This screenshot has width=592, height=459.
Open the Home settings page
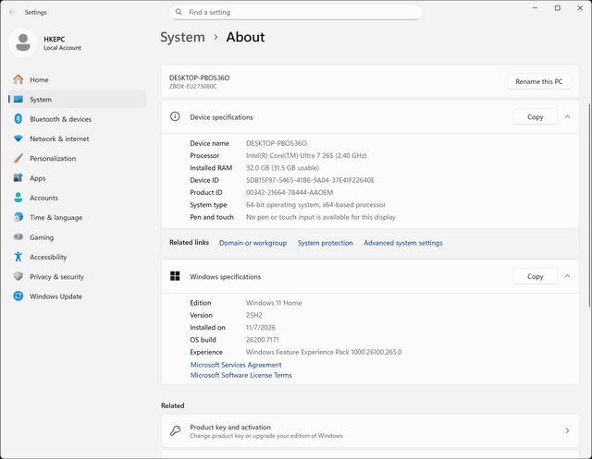pyautogui.click(x=77, y=79)
